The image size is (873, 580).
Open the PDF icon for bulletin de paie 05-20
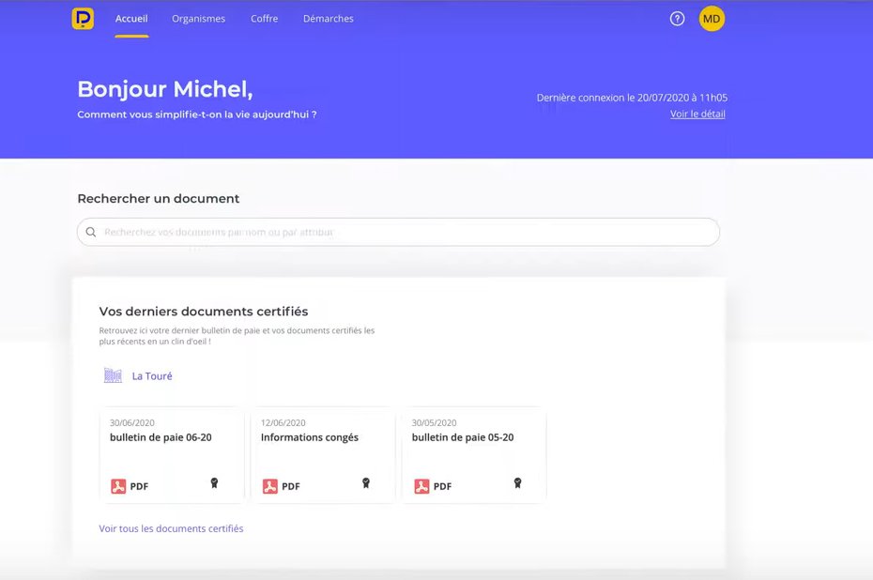(x=421, y=486)
